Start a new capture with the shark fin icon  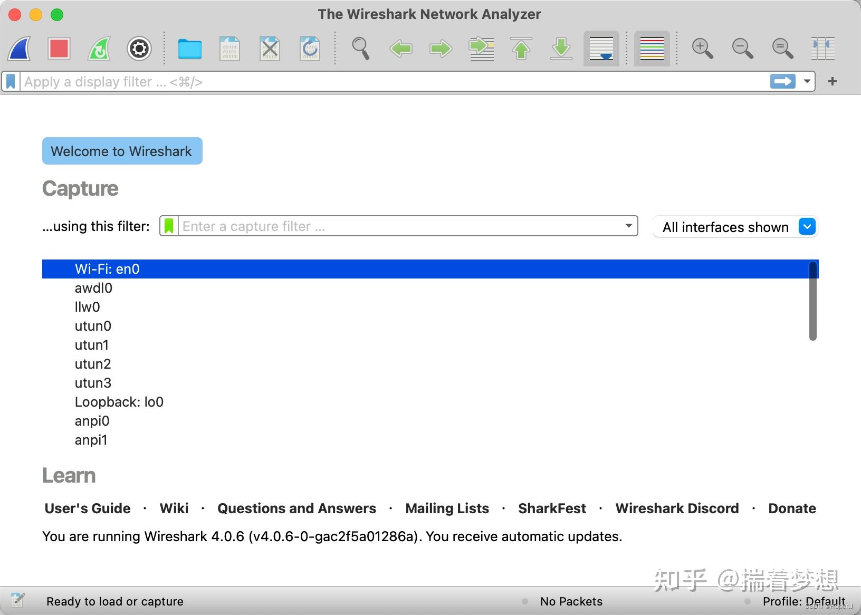pos(19,49)
